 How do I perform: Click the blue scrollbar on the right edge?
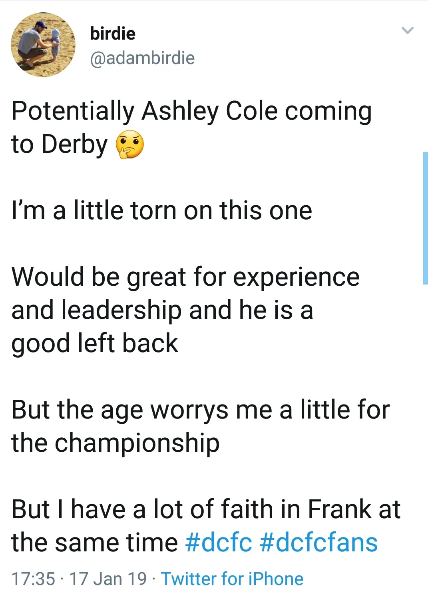point(425,218)
